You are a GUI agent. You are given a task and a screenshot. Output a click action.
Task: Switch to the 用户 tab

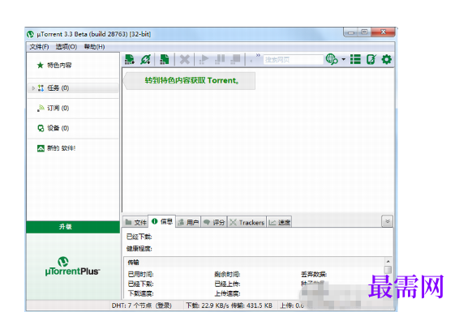(x=188, y=222)
